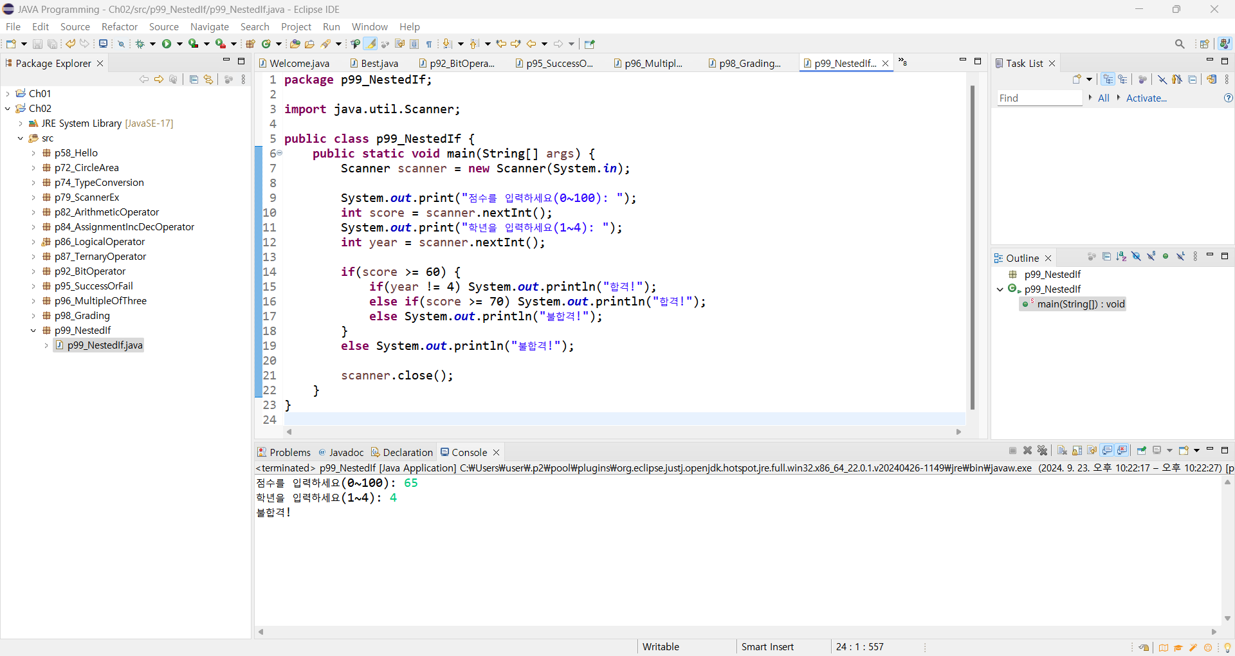Toggle Block Selection Mode icon

pyautogui.click(x=415, y=44)
